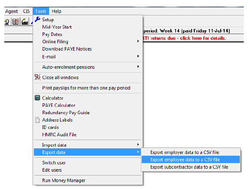Screen dimensions: 252x189
Task: Click the Address Labels document icon
Action: click(x=37, y=120)
